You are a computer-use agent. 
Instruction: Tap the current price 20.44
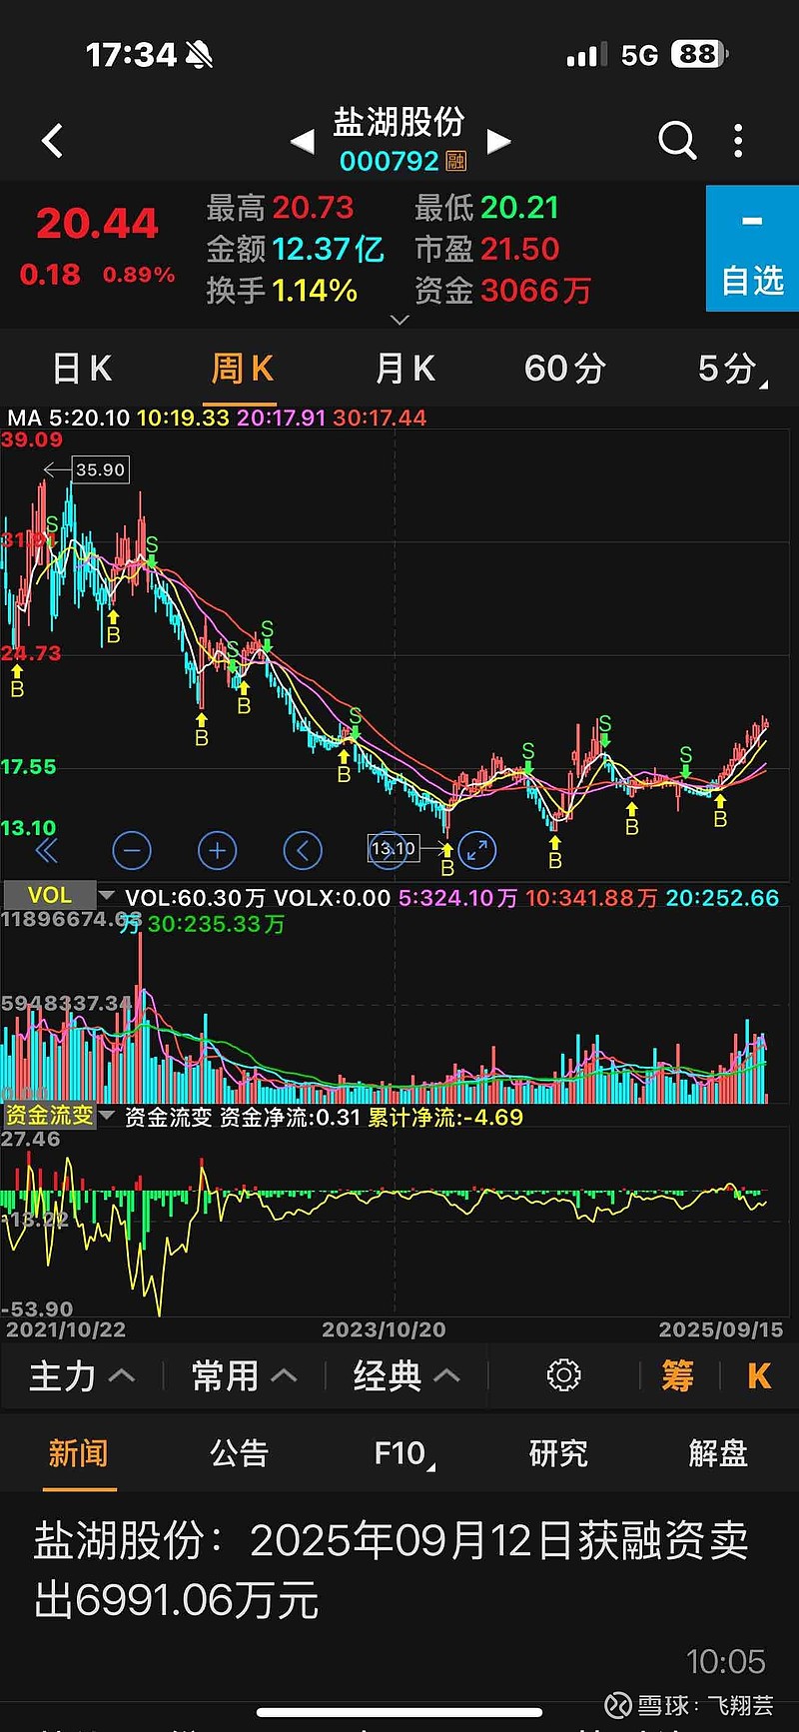point(97,223)
